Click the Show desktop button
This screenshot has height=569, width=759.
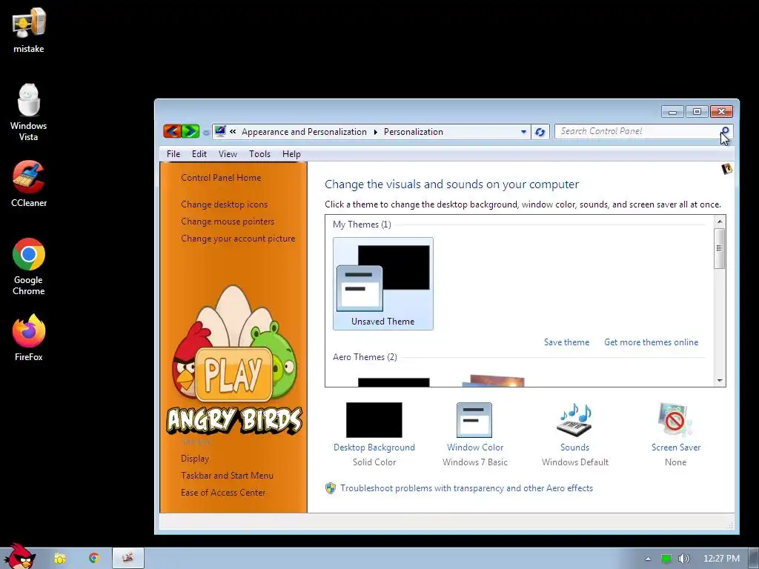pos(754,559)
